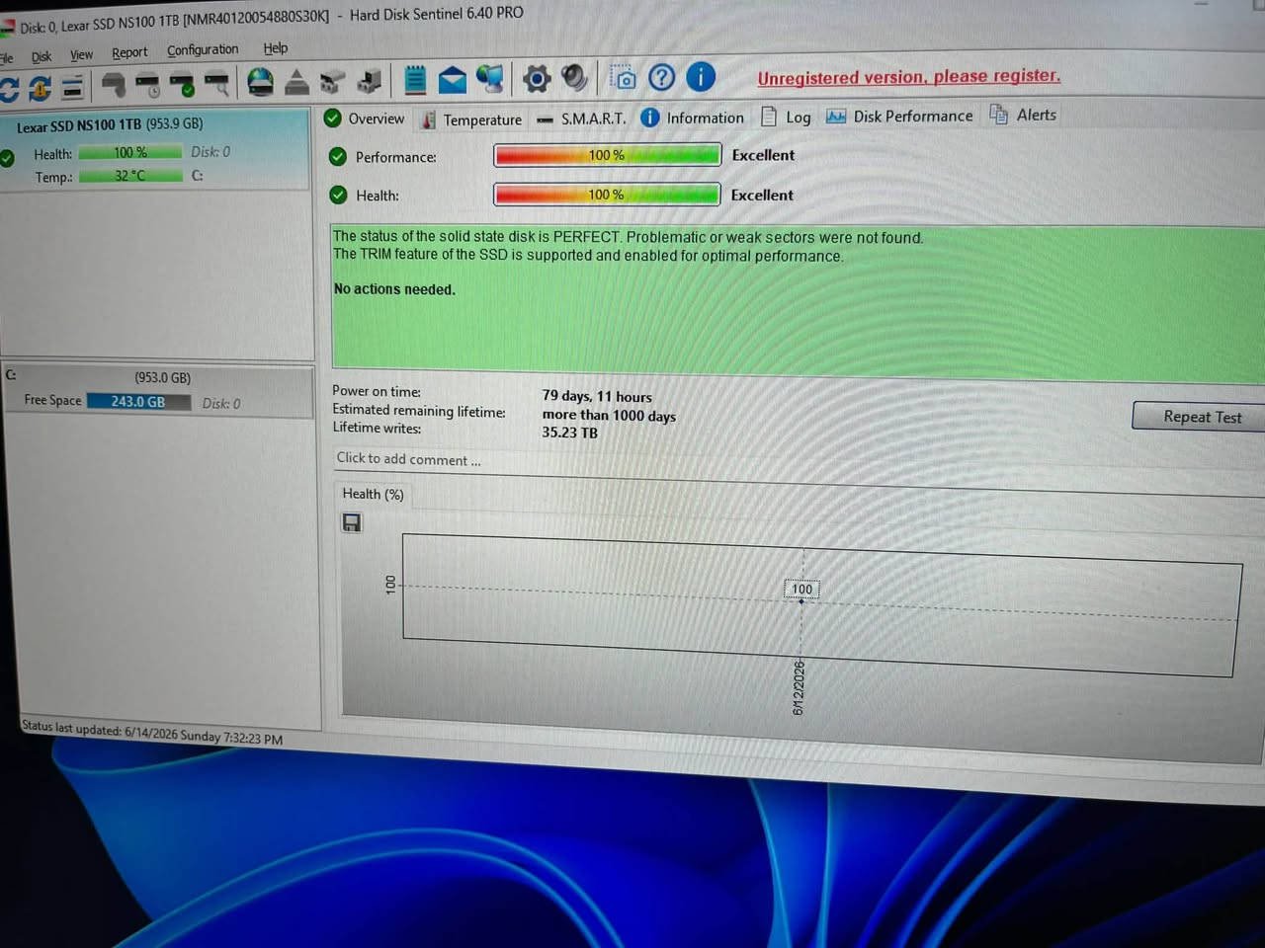
Task: Click the 6/12/2026 date label on graph
Action: (799, 687)
